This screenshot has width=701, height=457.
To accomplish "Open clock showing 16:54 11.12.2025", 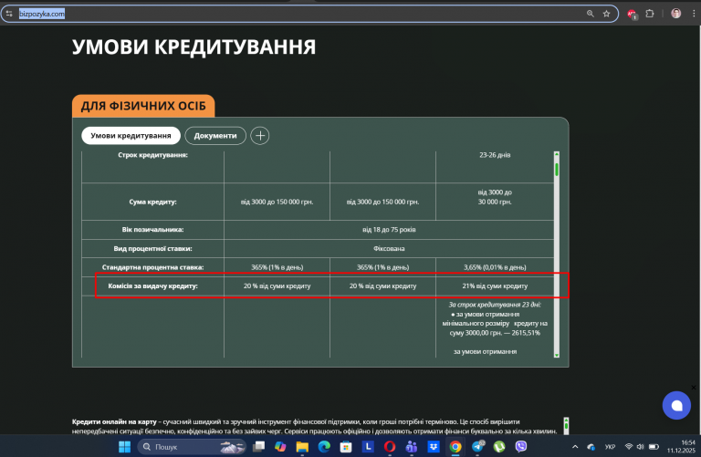I will click(x=681, y=447).
